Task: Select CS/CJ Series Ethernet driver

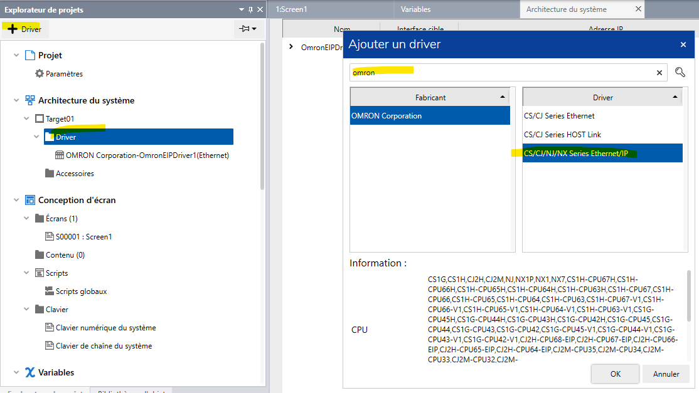Action: click(602, 116)
